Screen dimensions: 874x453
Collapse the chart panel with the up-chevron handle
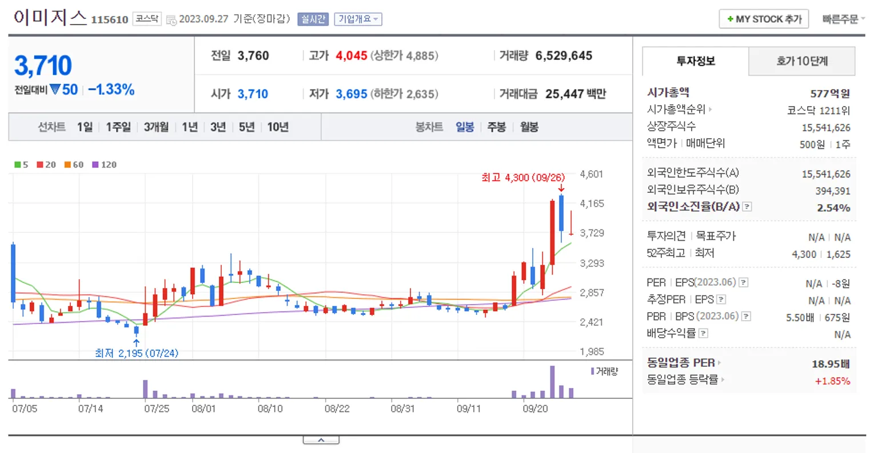pos(321,440)
